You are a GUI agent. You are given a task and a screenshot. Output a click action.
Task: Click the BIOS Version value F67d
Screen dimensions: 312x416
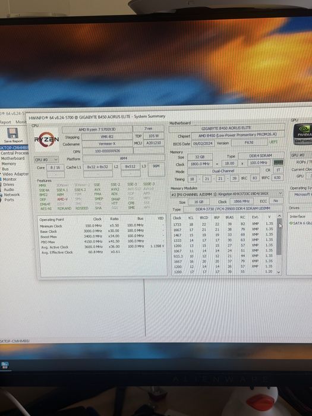coord(249,142)
